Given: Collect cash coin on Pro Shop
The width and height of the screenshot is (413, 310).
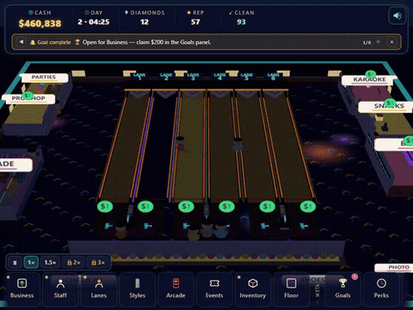Looking at the screenshot, I should tap(28, 95).
